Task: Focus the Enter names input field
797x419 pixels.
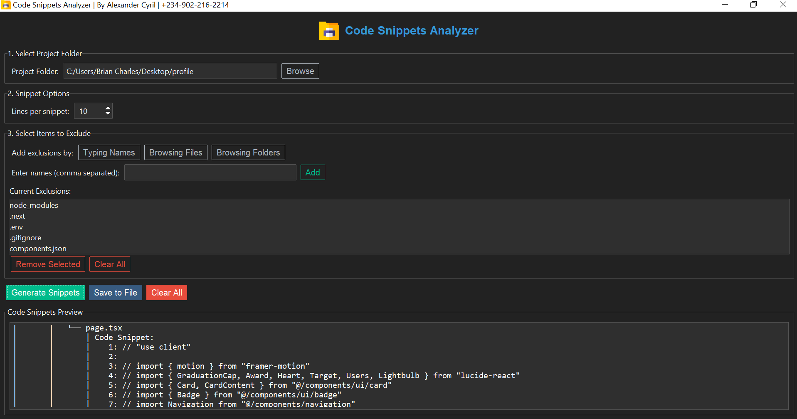Action: 210,173
